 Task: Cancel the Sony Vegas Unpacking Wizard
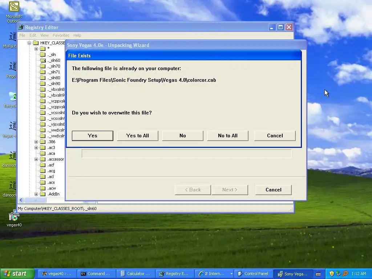coord(274,190)
